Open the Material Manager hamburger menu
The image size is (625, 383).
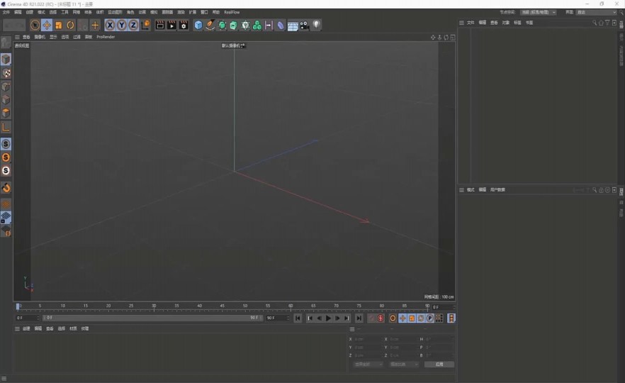(x=17, y=329)
